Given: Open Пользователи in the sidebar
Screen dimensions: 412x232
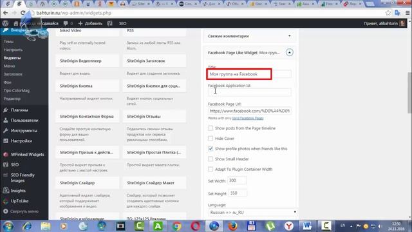Looking at the screenshot, I should pyautogui.click(x=24, y=121).
